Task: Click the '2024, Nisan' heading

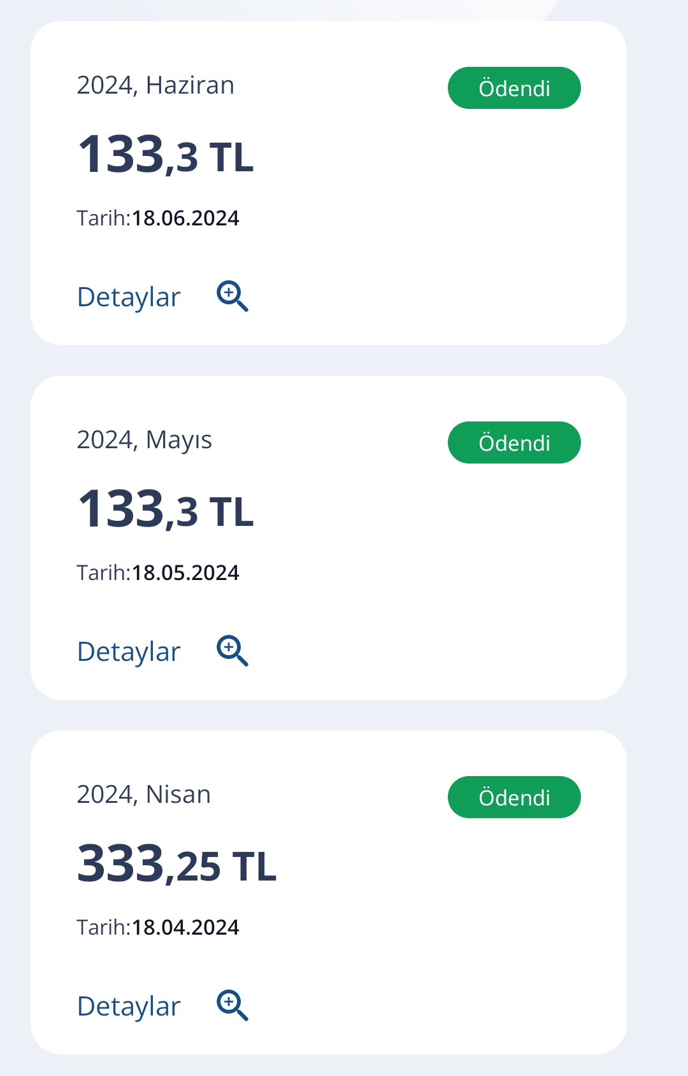Action: click(144, 795)
